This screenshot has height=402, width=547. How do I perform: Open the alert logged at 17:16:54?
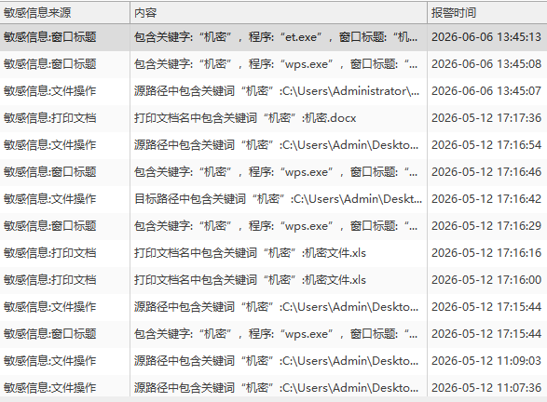pos(274,145)
